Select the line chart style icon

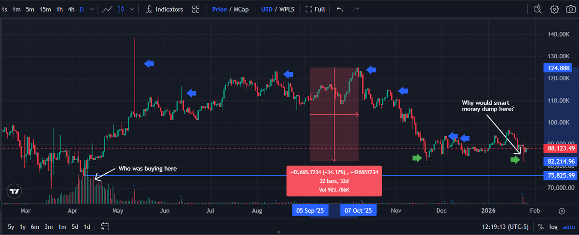108,9
